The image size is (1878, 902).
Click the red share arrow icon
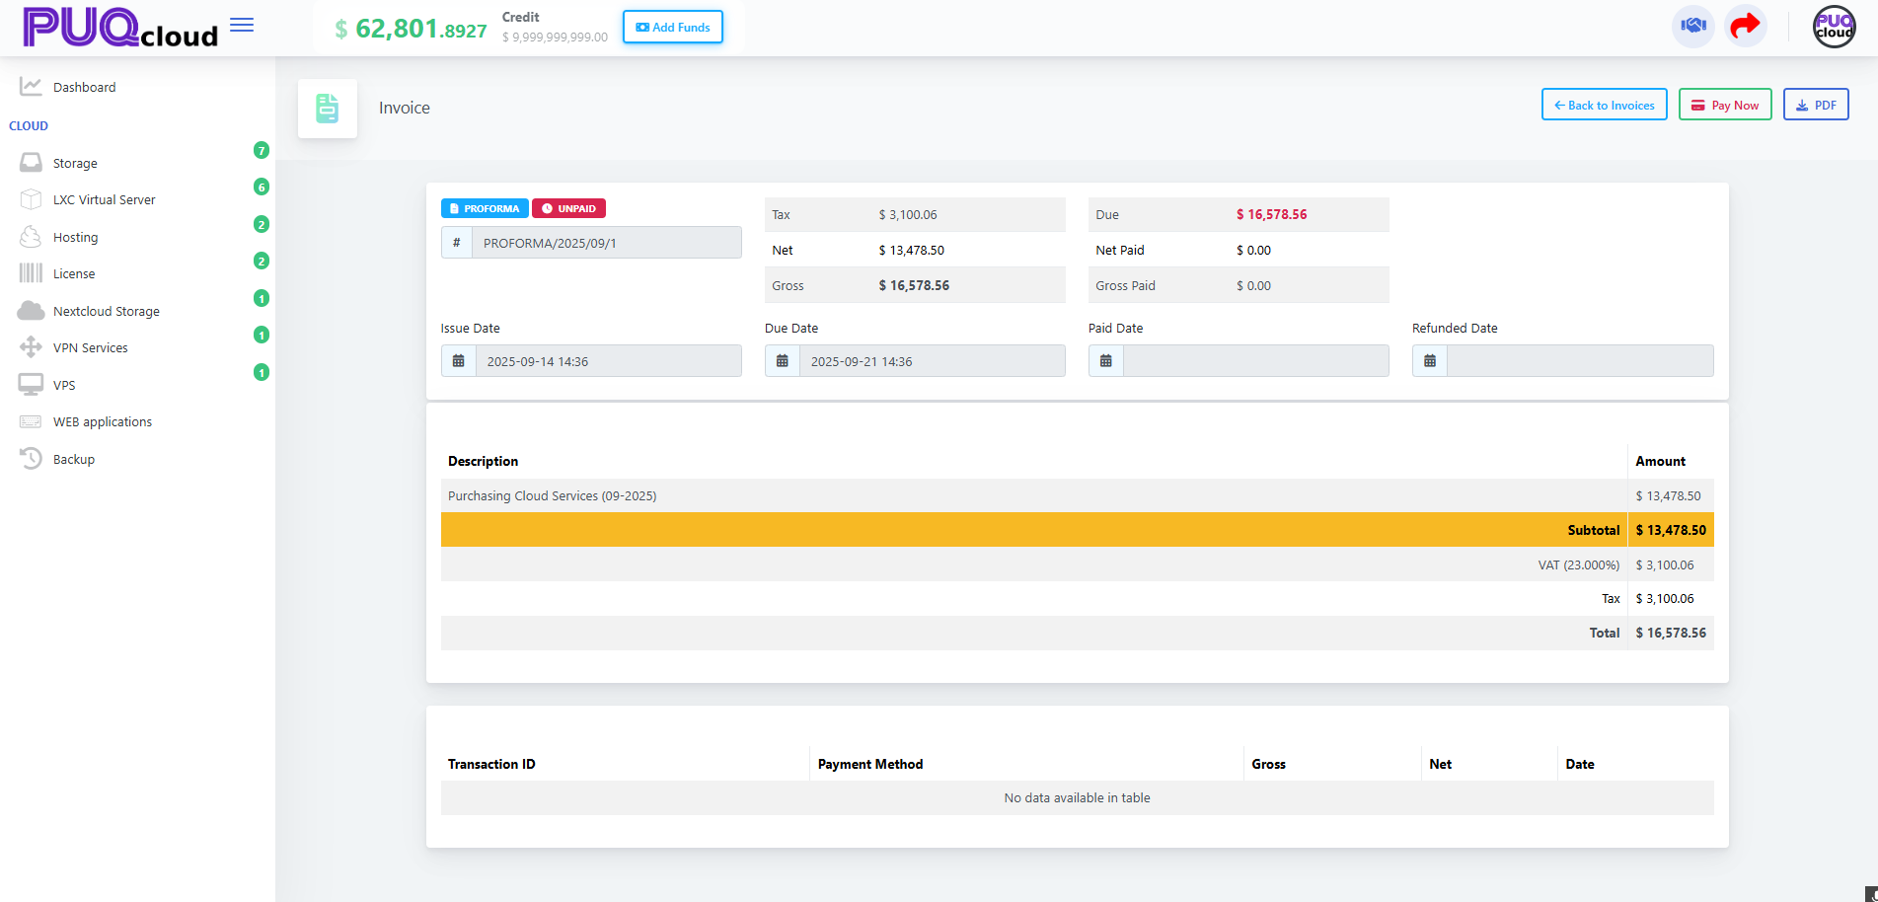(x=1746, y=26)
